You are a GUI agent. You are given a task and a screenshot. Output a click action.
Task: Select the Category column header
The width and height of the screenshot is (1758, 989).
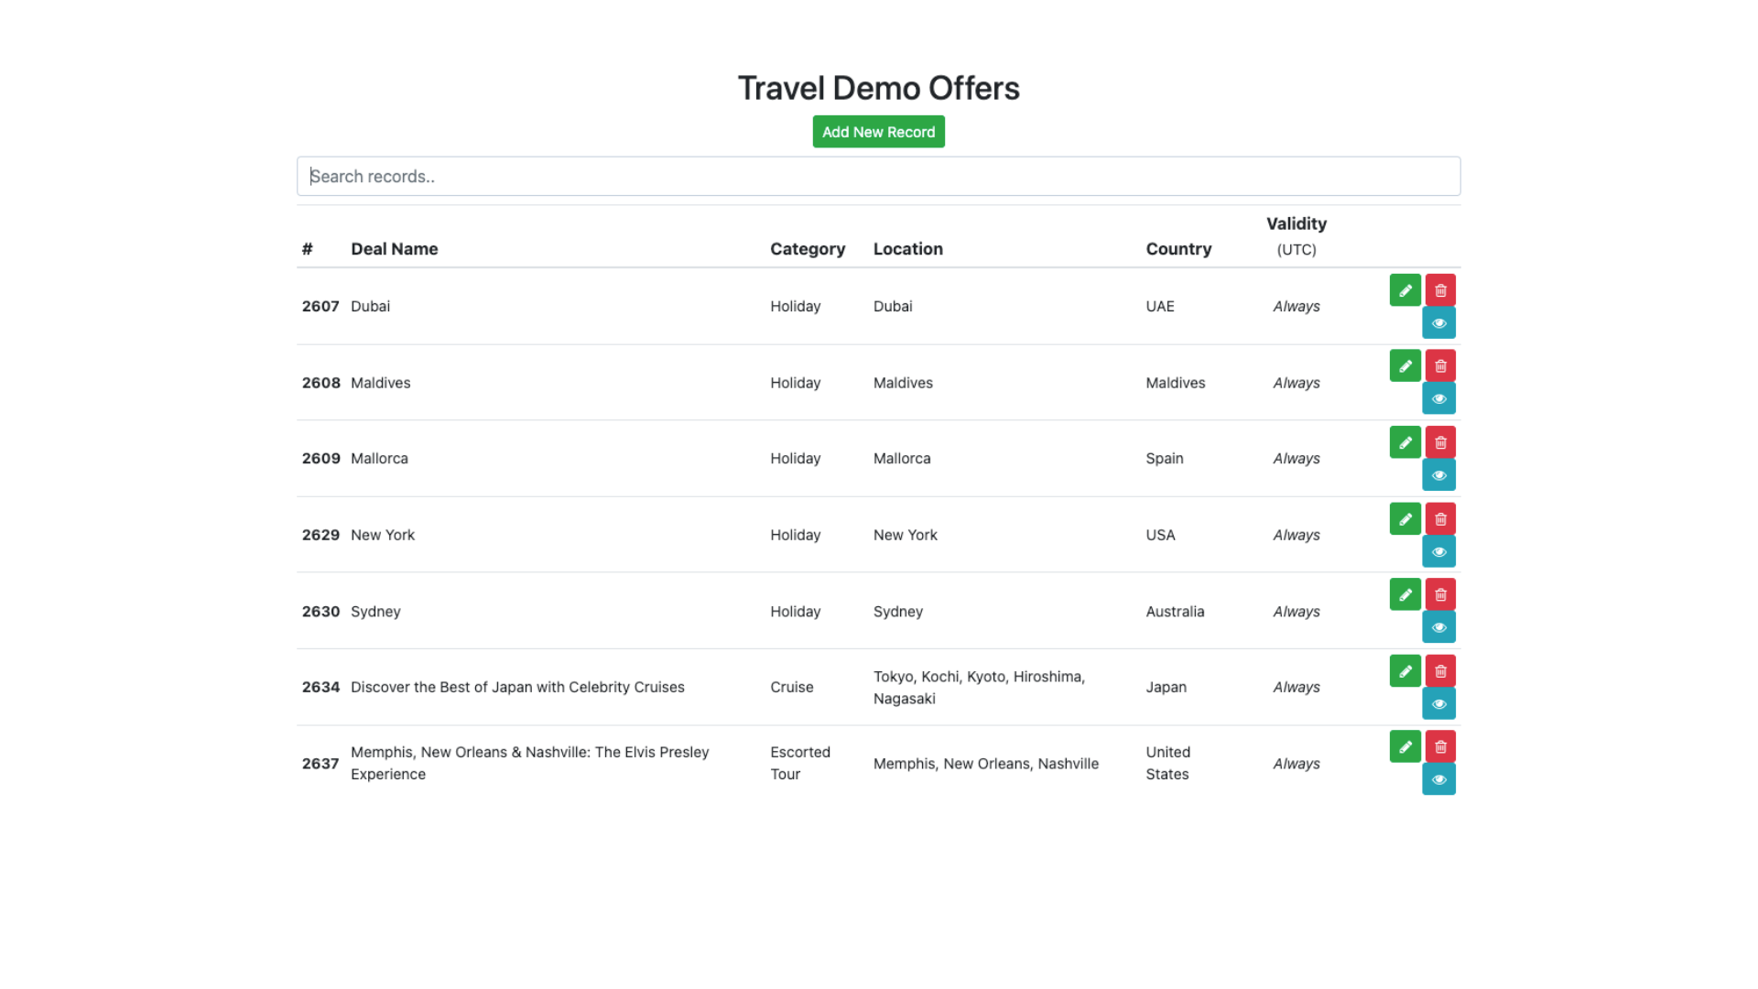click(808, 248)
